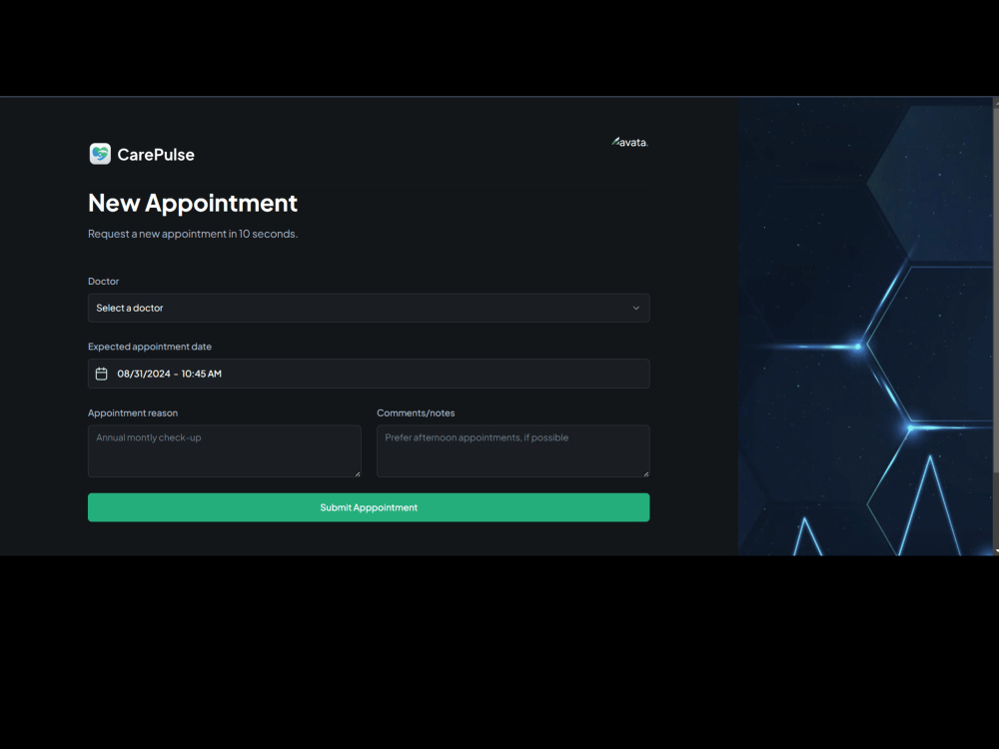Click the calendar icon in date field

click(x=101, y=374)
